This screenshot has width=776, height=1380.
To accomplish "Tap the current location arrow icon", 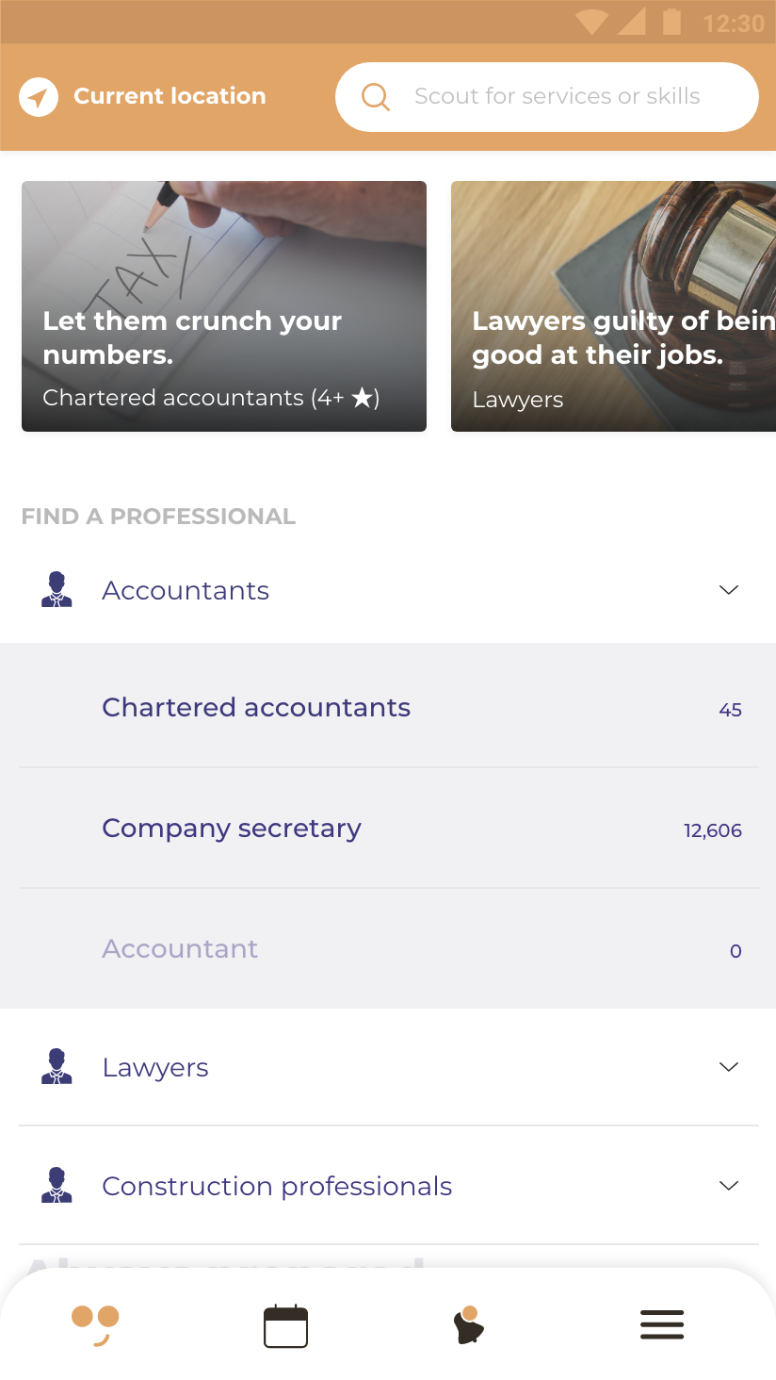I will click(x=39, y=97).
